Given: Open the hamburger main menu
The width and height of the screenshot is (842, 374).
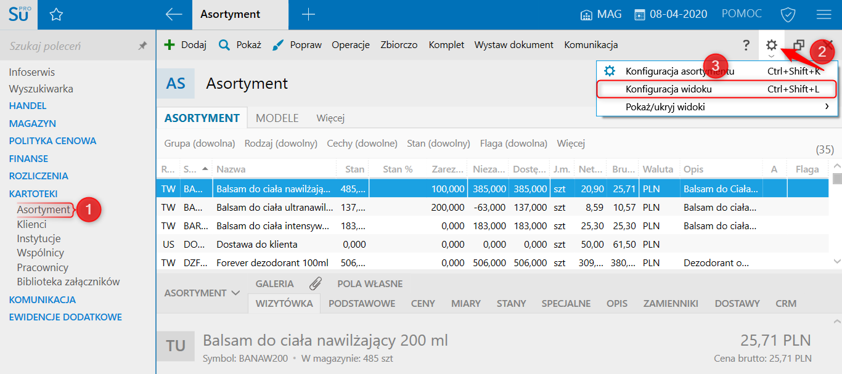Looking at the screenshot, I should (824, 15).
